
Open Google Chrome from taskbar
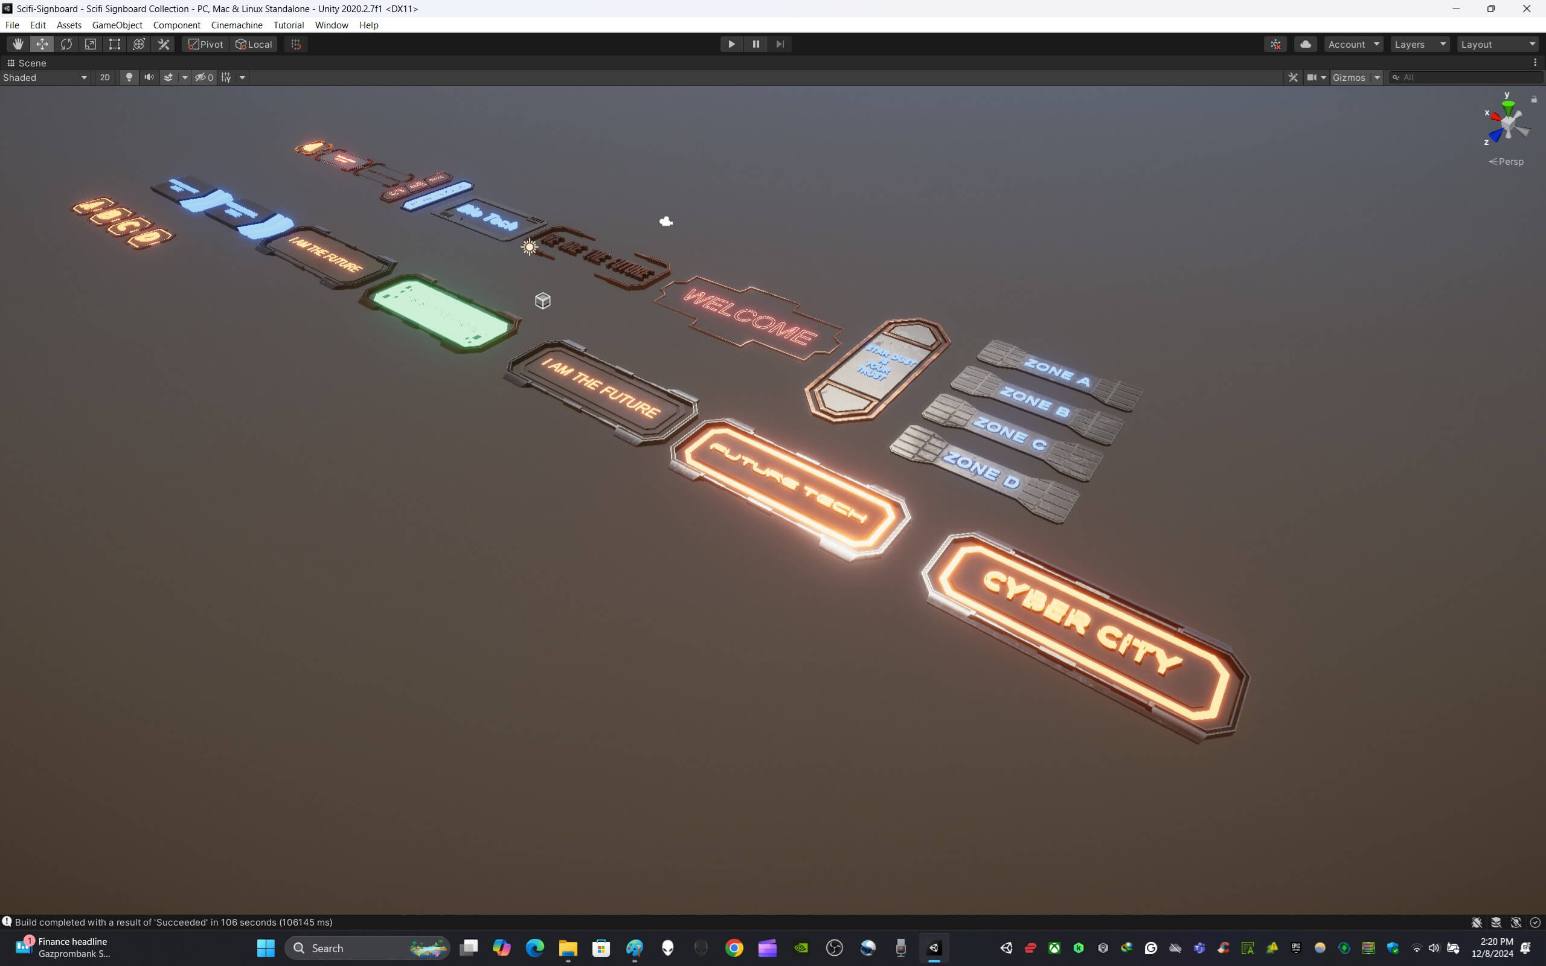[x=734, y=947]
